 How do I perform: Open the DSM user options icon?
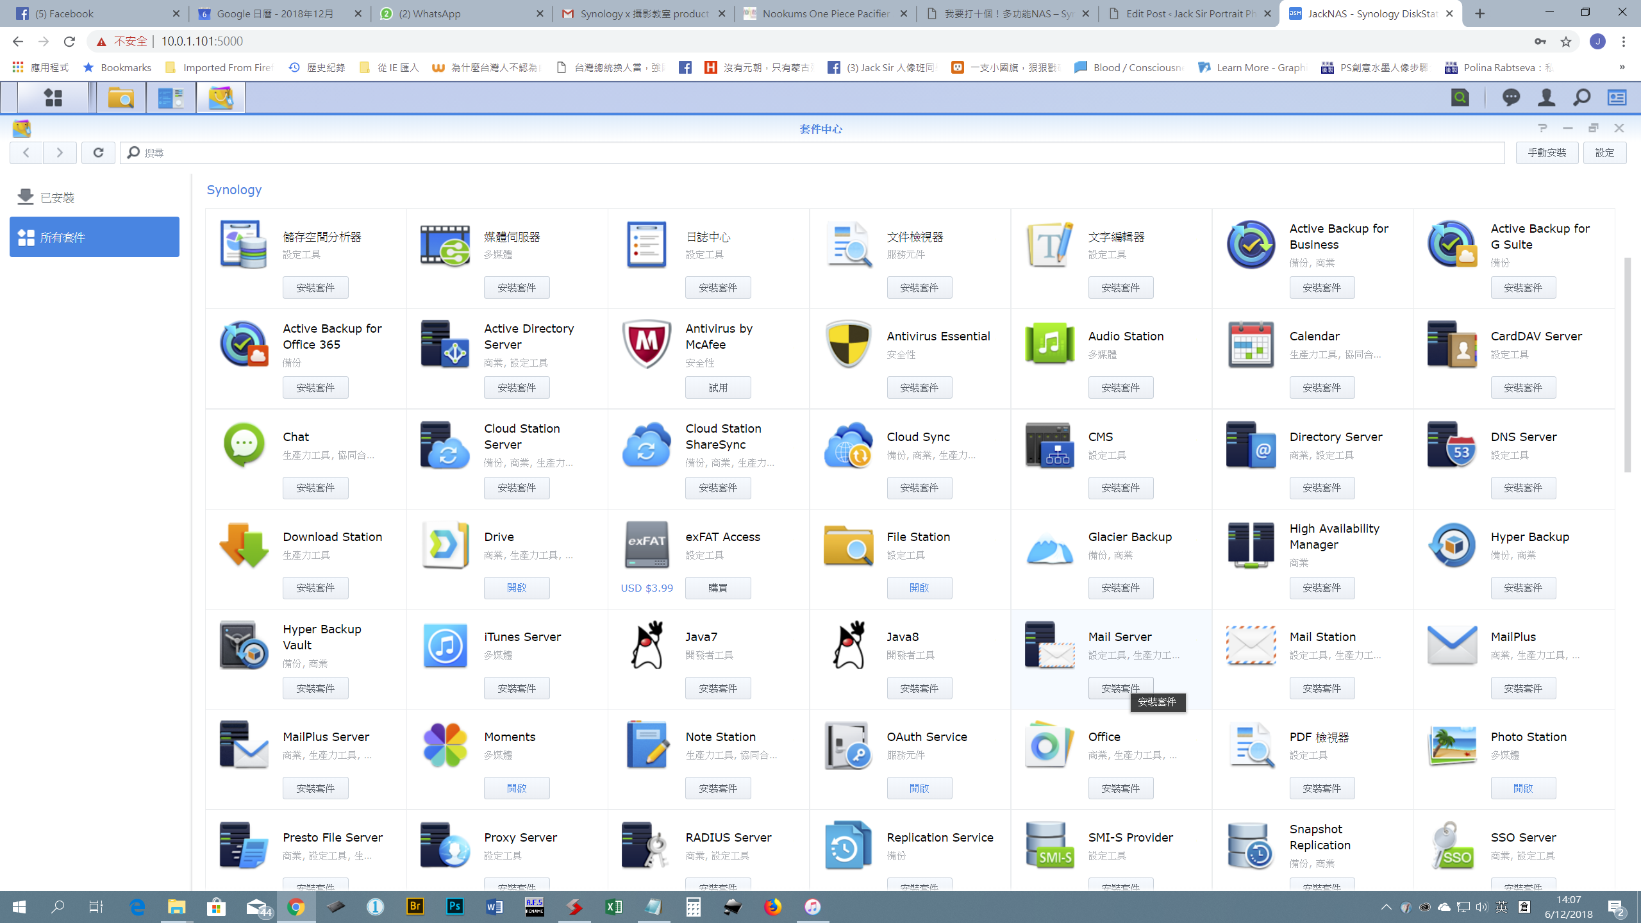1546,97
